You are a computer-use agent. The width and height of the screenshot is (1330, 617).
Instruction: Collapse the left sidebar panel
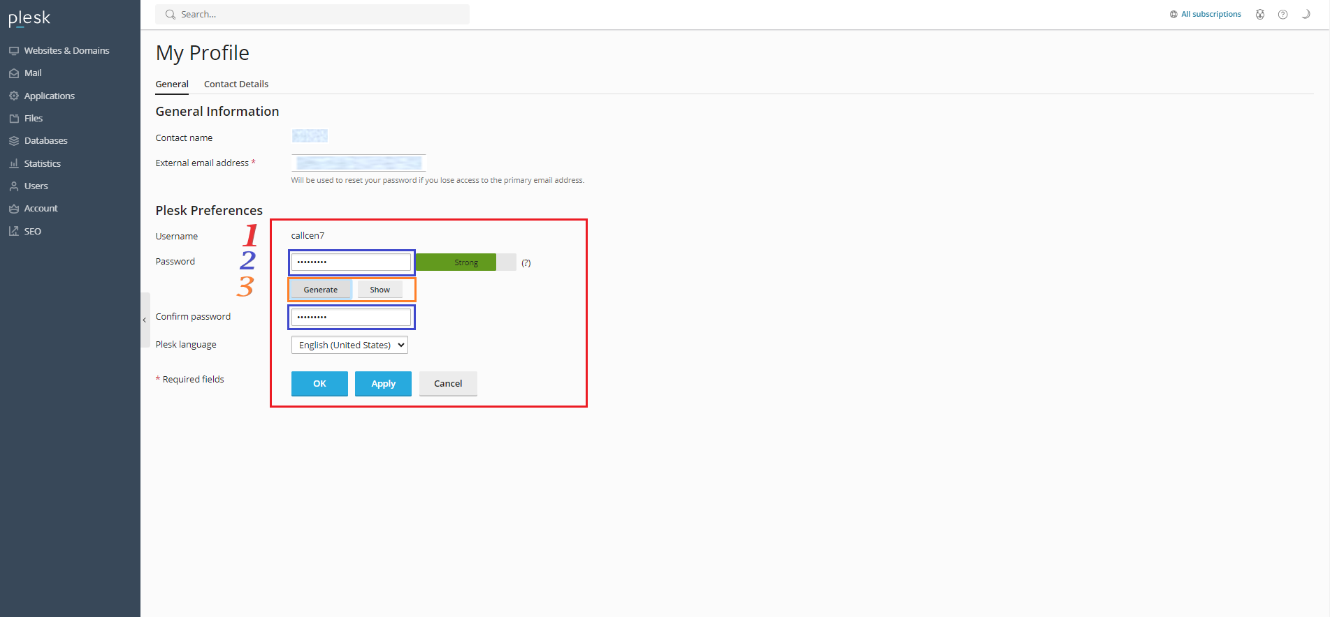pos(145,320)
